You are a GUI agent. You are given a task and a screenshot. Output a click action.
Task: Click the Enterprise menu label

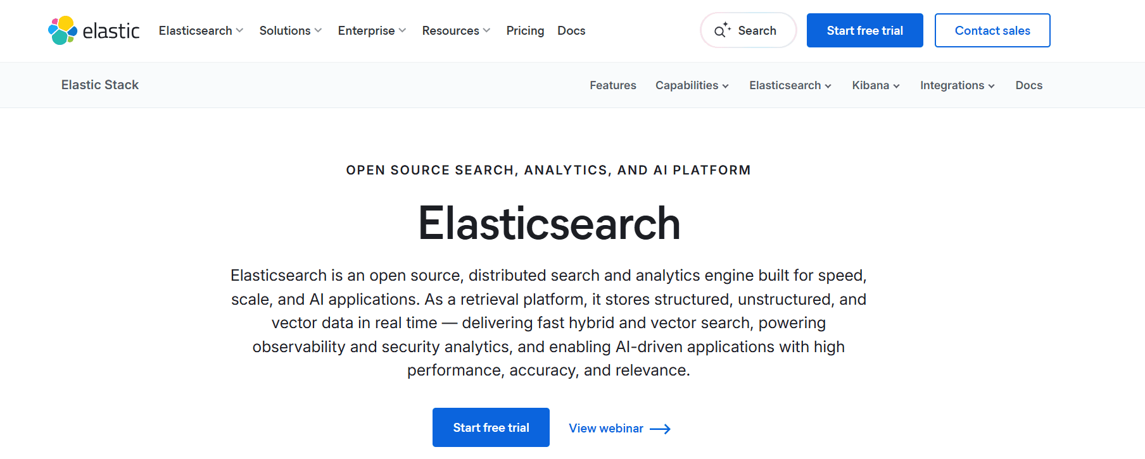(x=366, y=30)
